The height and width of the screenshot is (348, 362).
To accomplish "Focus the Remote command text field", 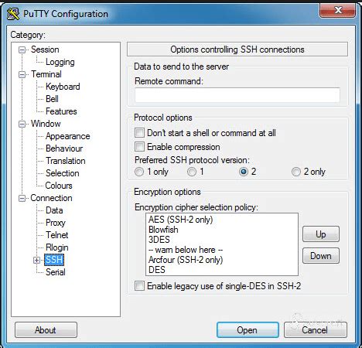I will [x=237, y=95].
